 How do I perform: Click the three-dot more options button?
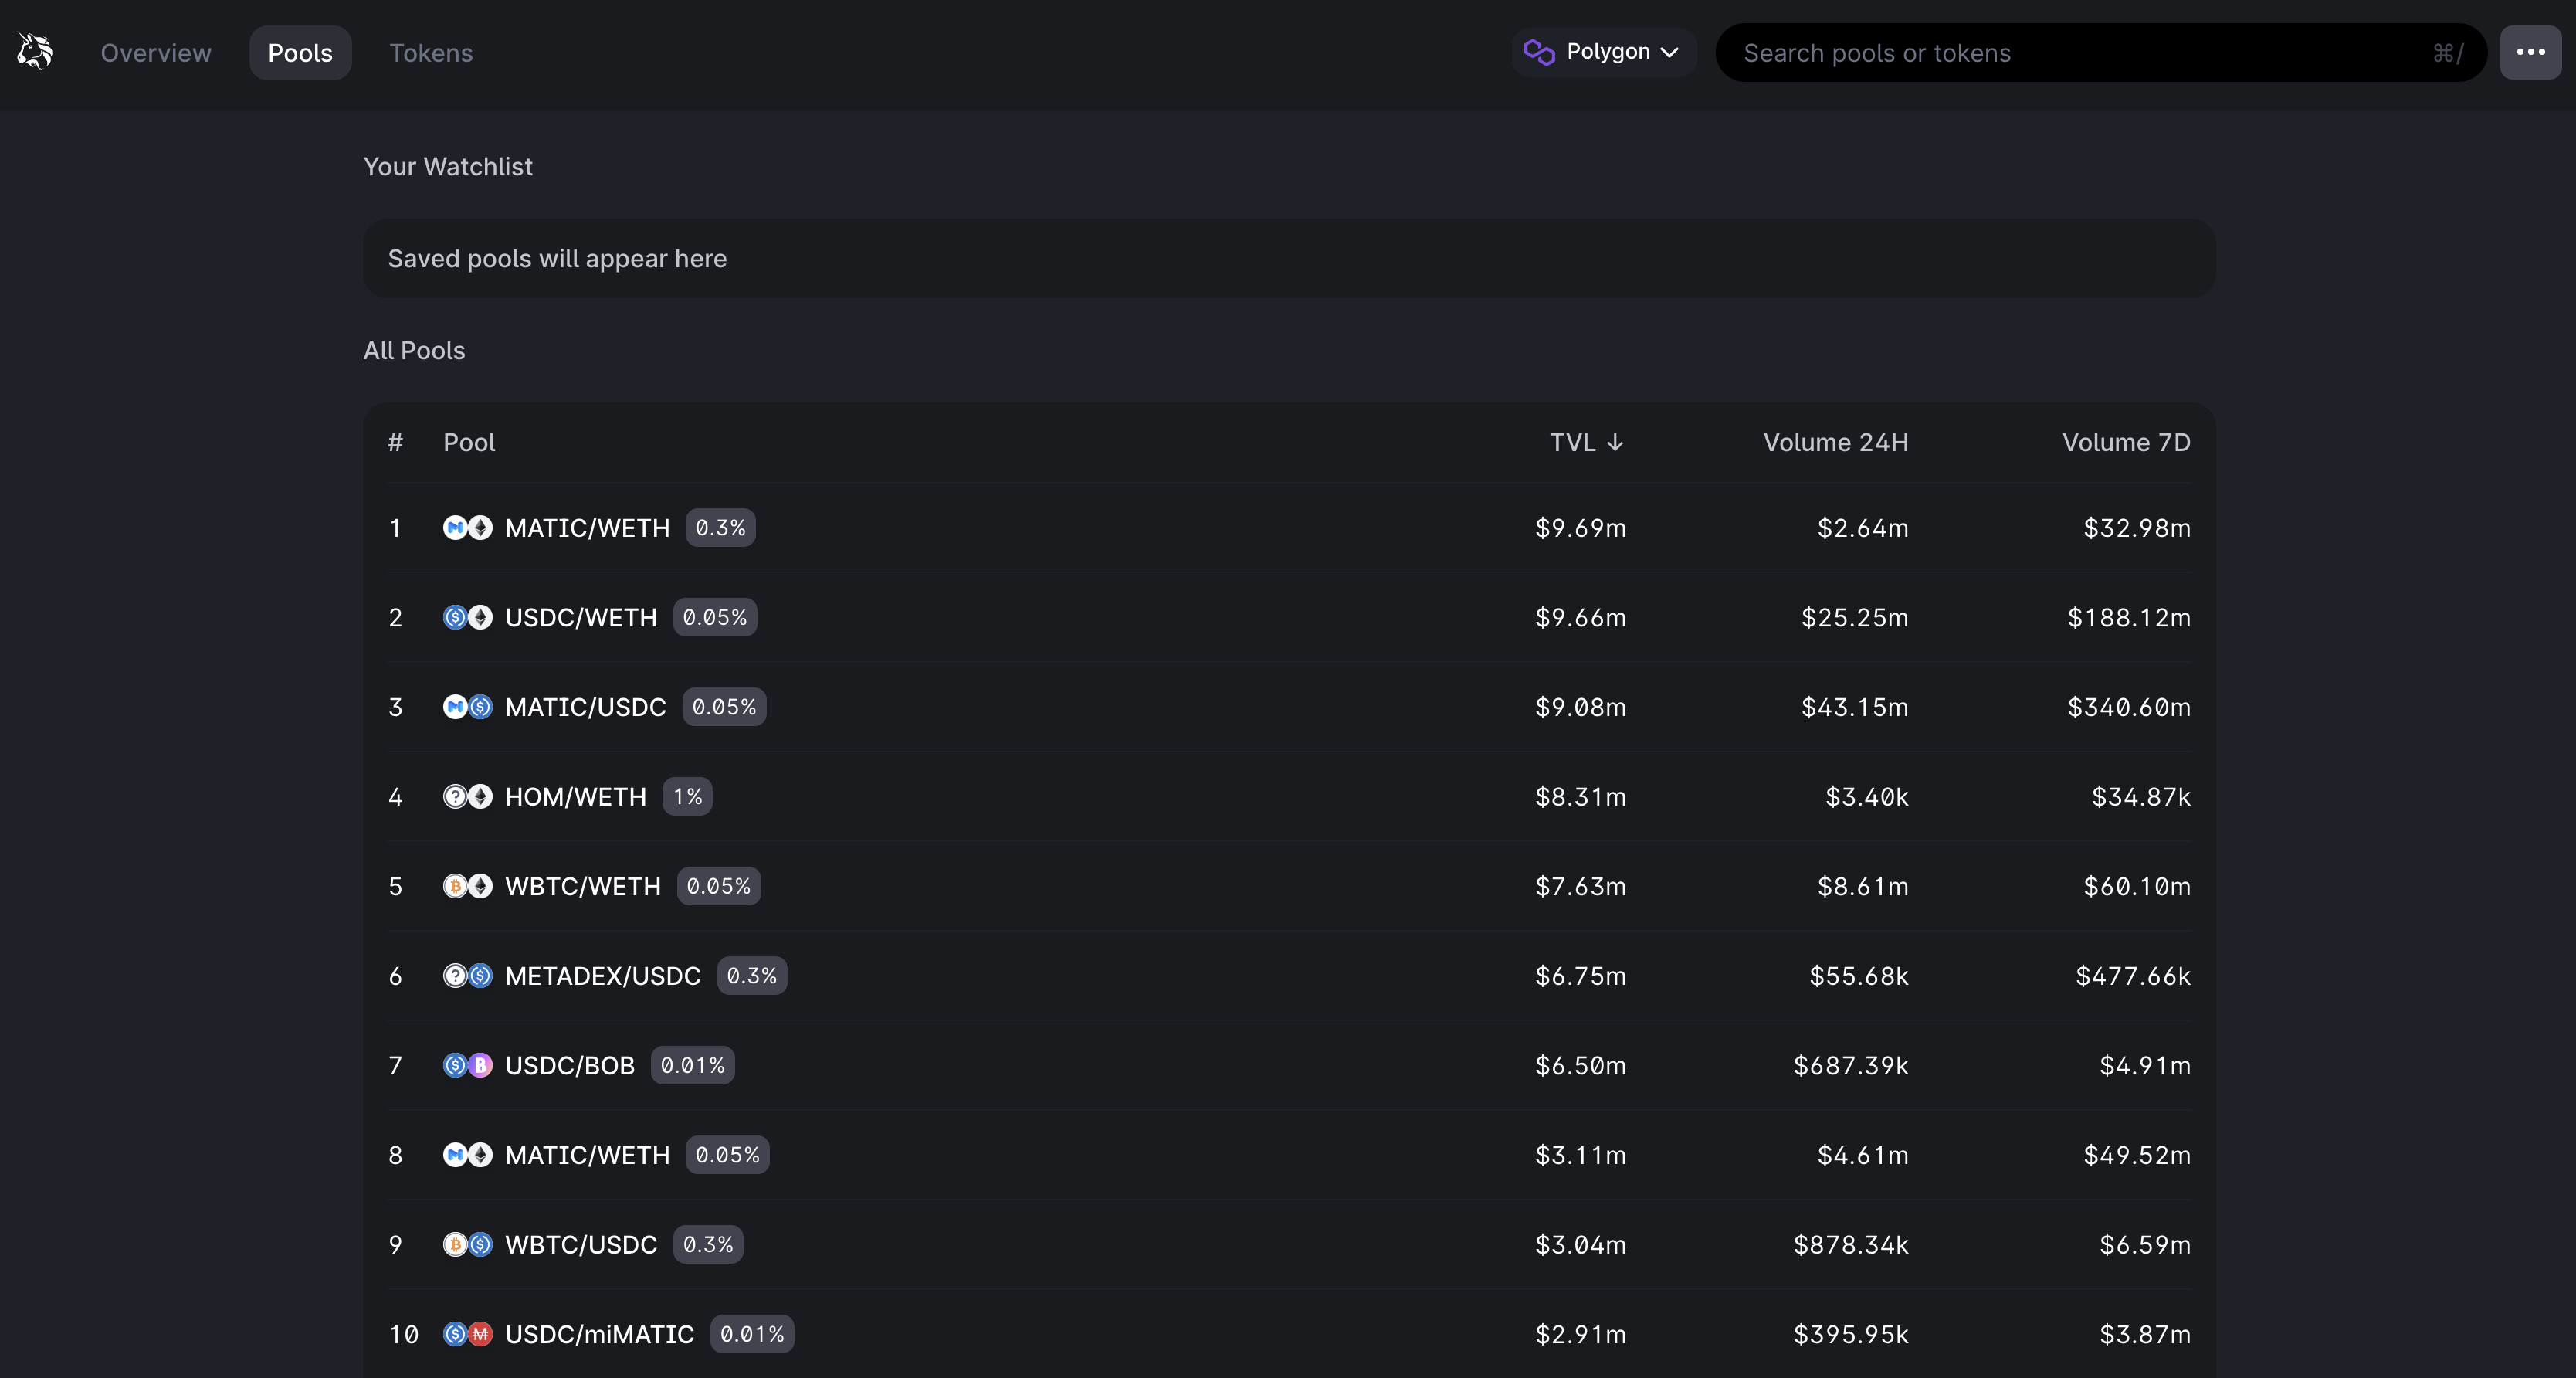pyautogui.click(x=2530, y=52)
